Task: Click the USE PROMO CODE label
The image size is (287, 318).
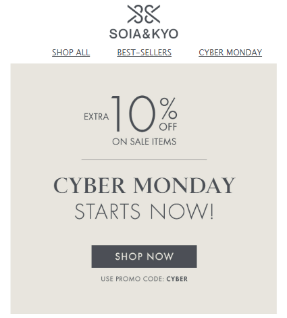Action: [132, 279]
